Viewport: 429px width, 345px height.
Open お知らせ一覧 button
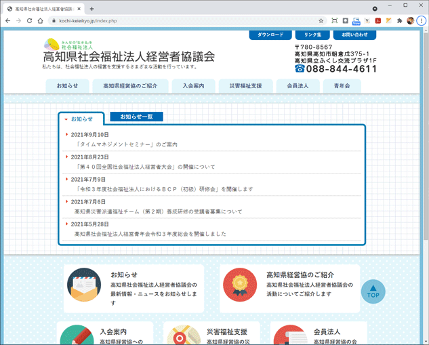(x=136, y=117)
